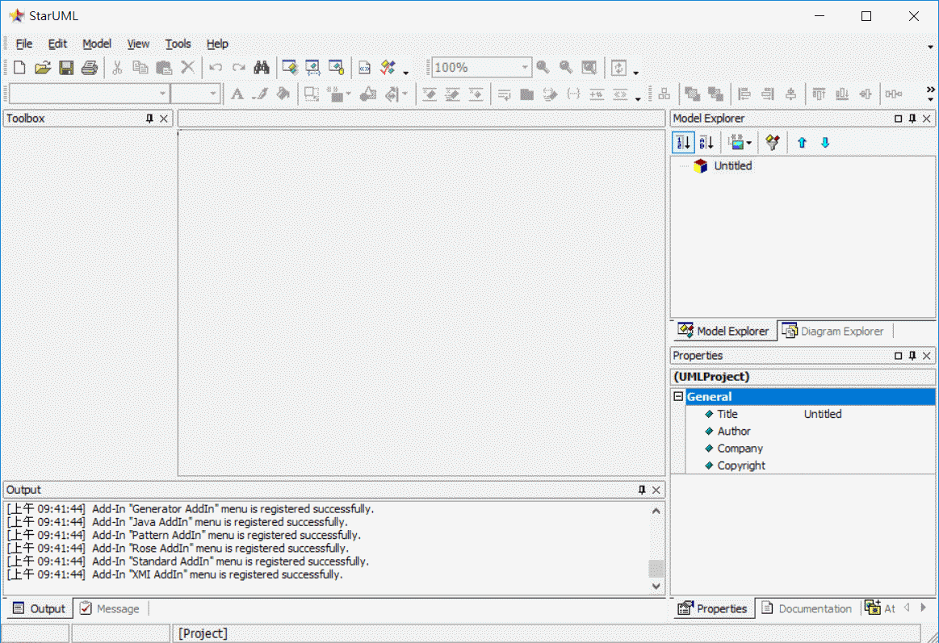Open the font size combo box
Viewport: 939px width, 643px height.
tap(195, 94)
